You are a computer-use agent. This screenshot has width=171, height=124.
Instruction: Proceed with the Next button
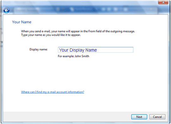click(139, 117)
